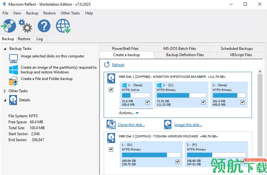Switch to the Restore tab below toolbar
This screenshot has width=267, height=175.
tap(24, 39)
